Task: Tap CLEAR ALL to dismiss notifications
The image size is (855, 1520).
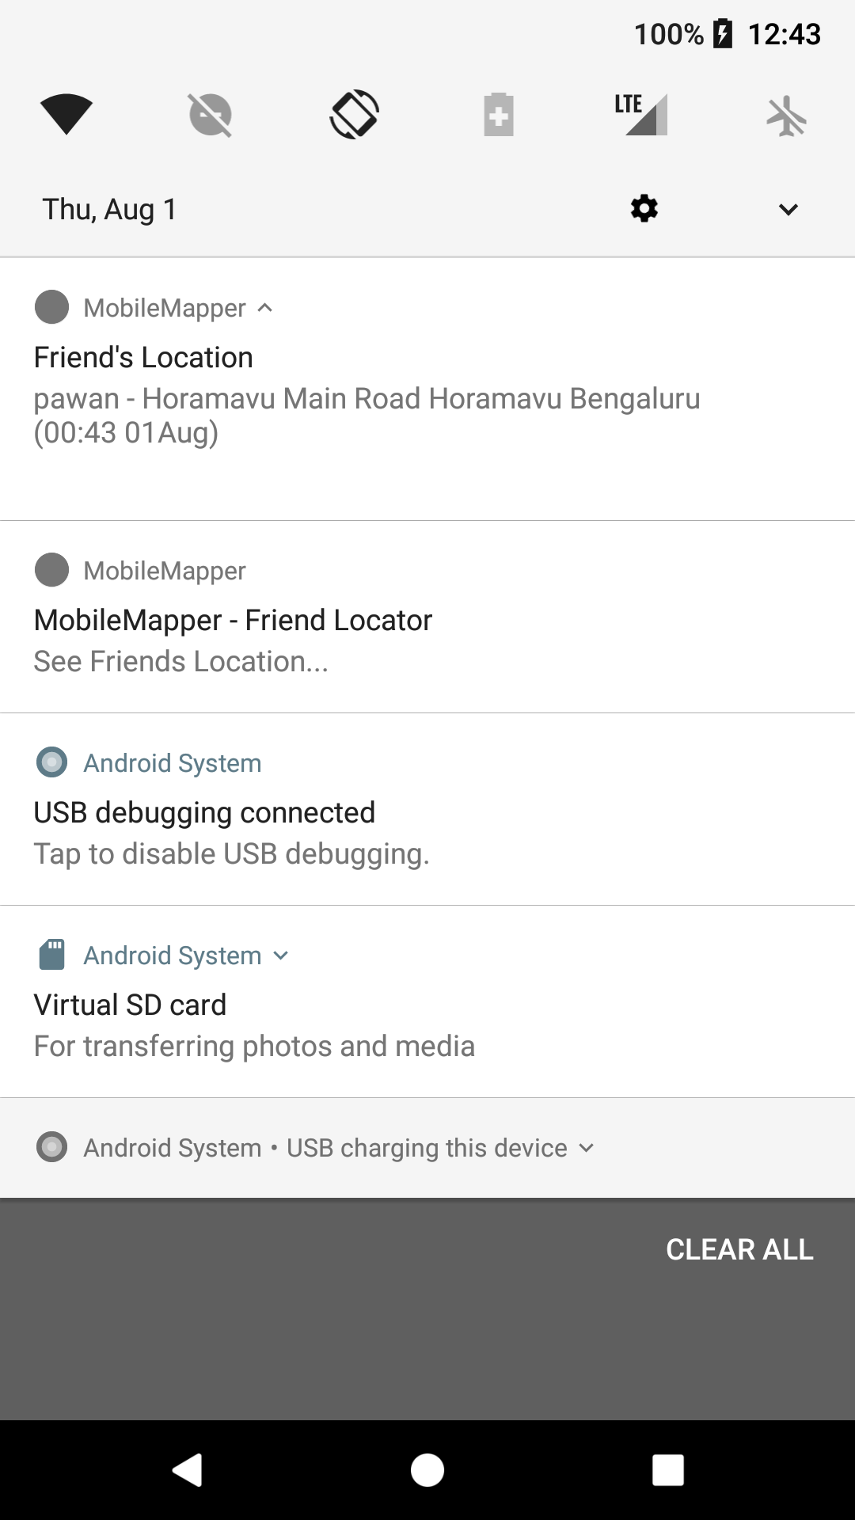Action: point(739,1248)
